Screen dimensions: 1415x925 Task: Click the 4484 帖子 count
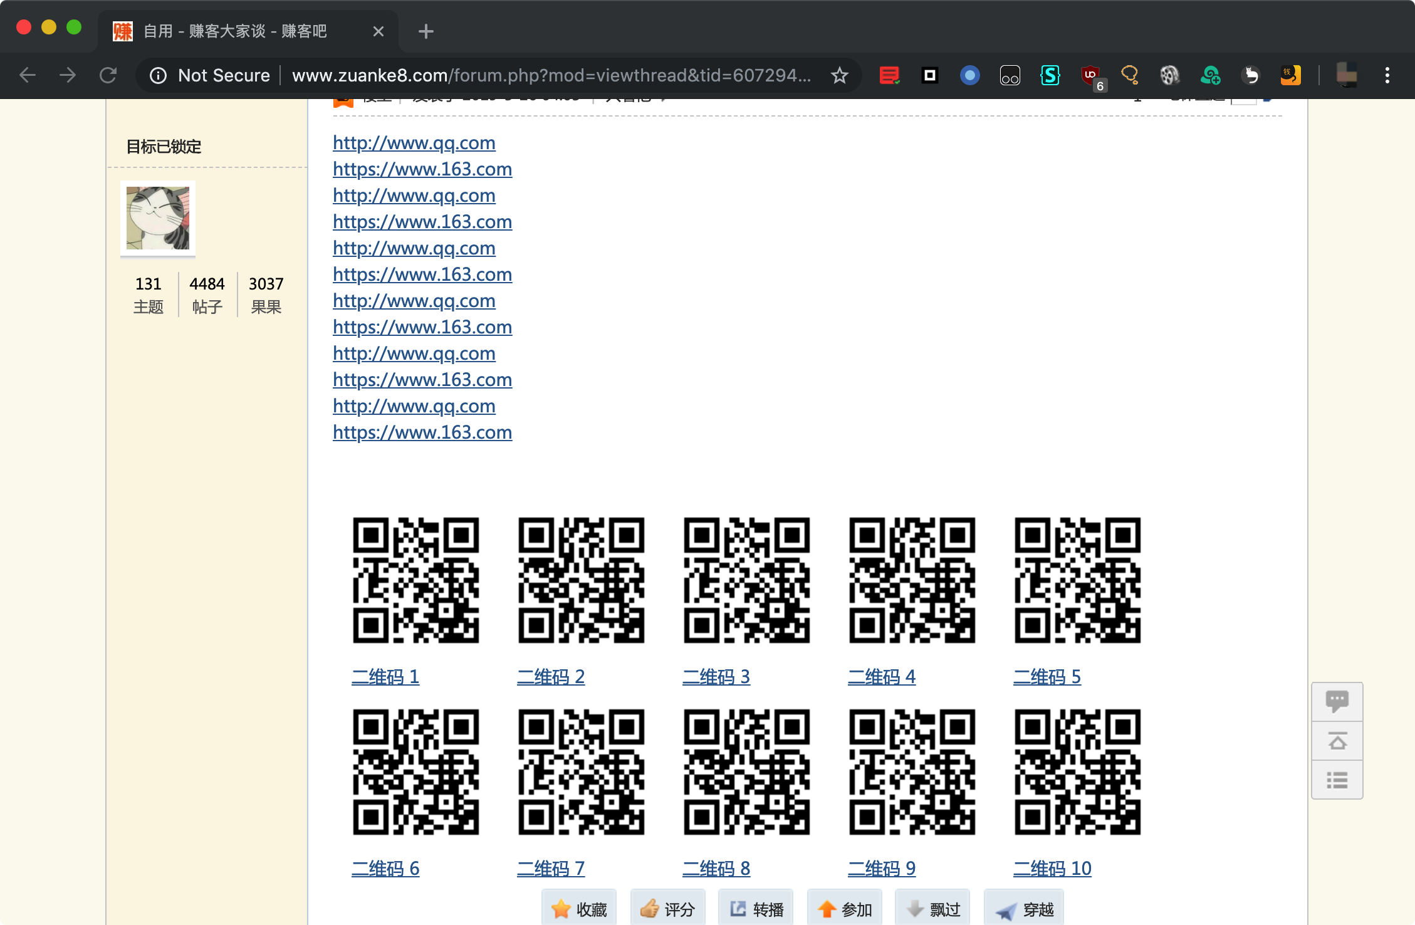(207, 295)
